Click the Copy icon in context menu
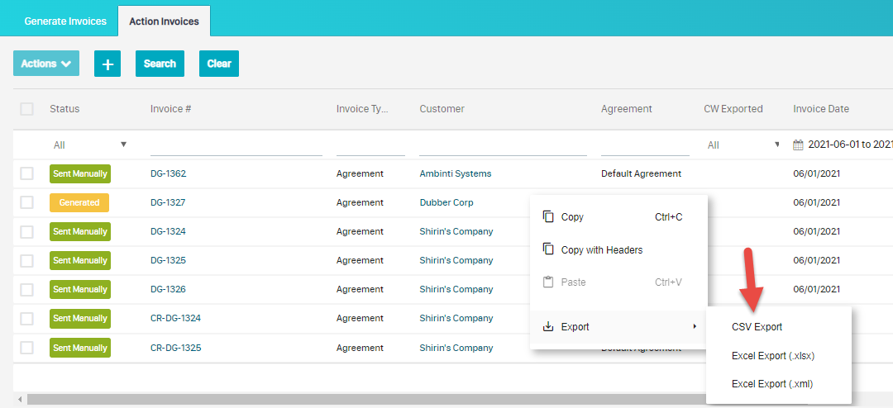This screenshot has height=408, width=893. [x=548, y=217]
